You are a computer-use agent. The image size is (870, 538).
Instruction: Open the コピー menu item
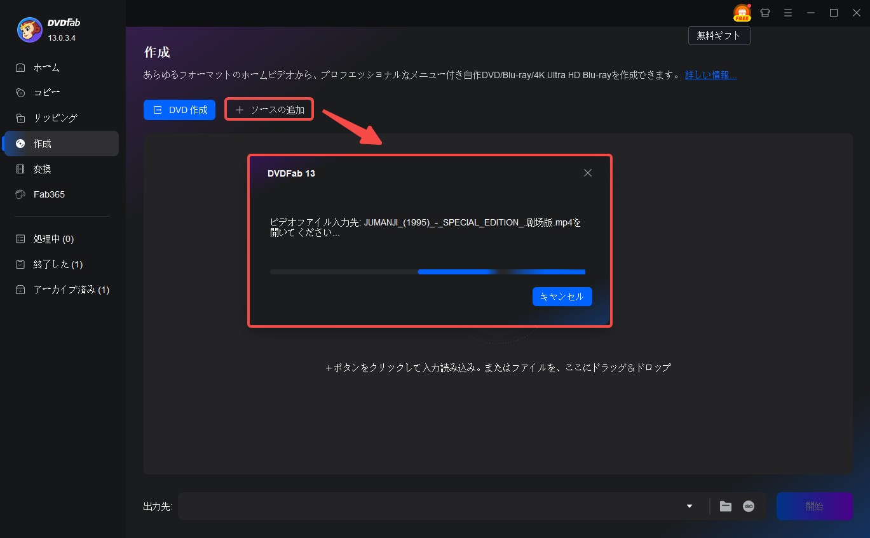(61, 93)
